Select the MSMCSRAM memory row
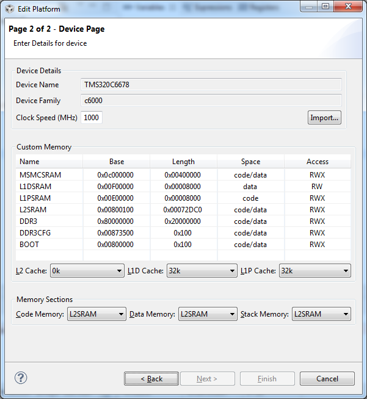367x399 pixels. click(x=183, y=175)
